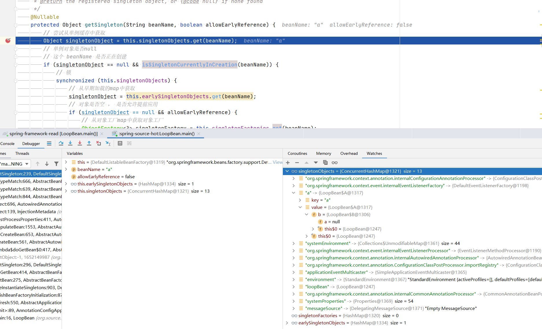Toggle the breakpoint on the singletonObject line
The image size is (542, 329).
[8, 41]
